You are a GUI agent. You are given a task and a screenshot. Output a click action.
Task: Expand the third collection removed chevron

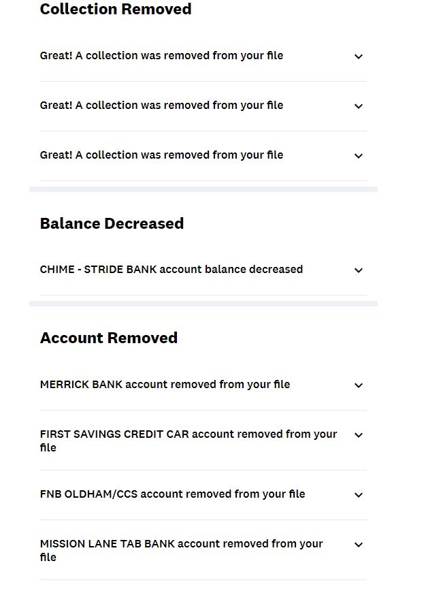(359, 156)
